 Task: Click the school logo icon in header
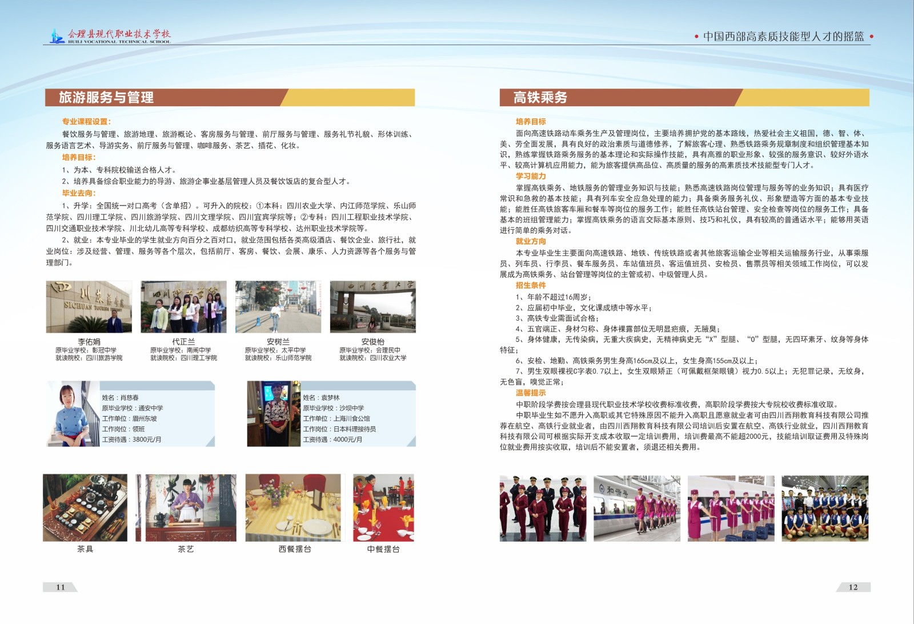tap(57, 36)
